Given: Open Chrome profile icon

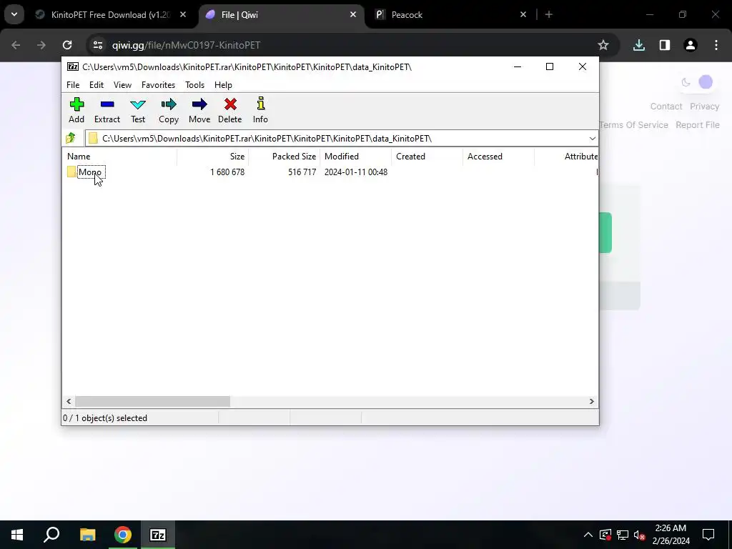Looking at the screenshot, I should (691, 45).
